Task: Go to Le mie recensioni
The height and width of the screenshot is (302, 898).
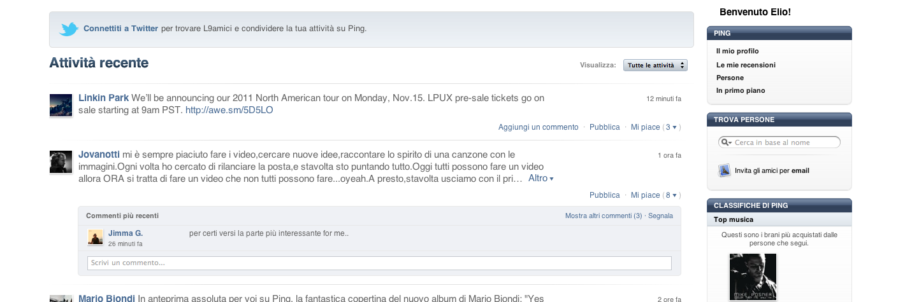Action: [746, 65]
